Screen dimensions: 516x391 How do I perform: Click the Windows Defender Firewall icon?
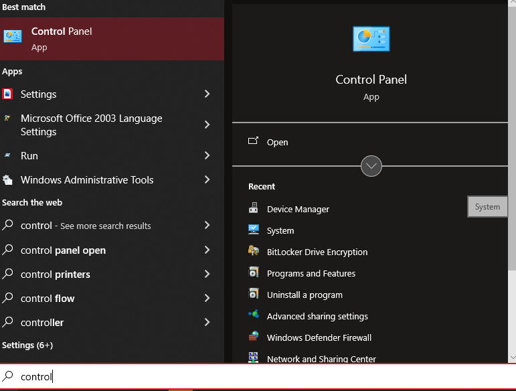coord(254,336)
